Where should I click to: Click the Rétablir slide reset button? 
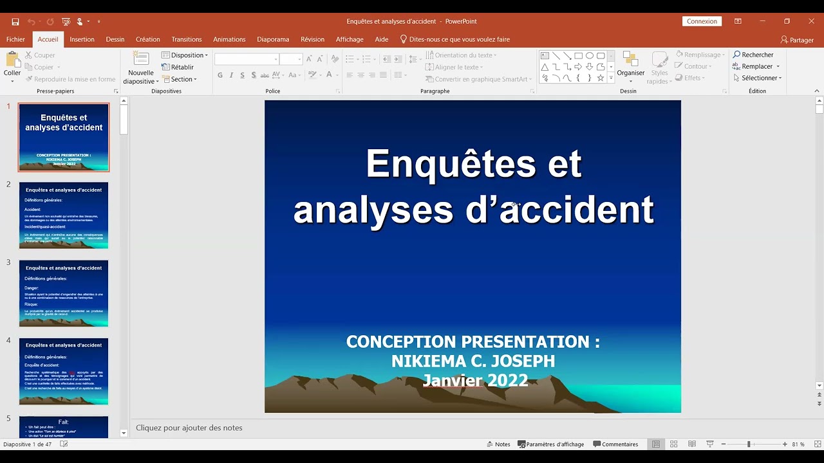178,67
